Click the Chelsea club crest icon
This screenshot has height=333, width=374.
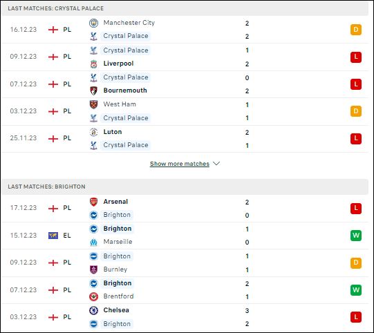pyautogui.click(x=93, y=310)
